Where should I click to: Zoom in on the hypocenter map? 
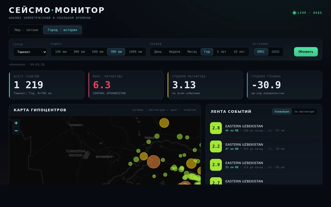[16, 123]
